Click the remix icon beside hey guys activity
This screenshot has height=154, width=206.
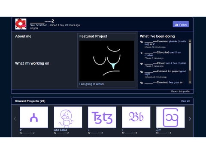[x=142, y=83]
